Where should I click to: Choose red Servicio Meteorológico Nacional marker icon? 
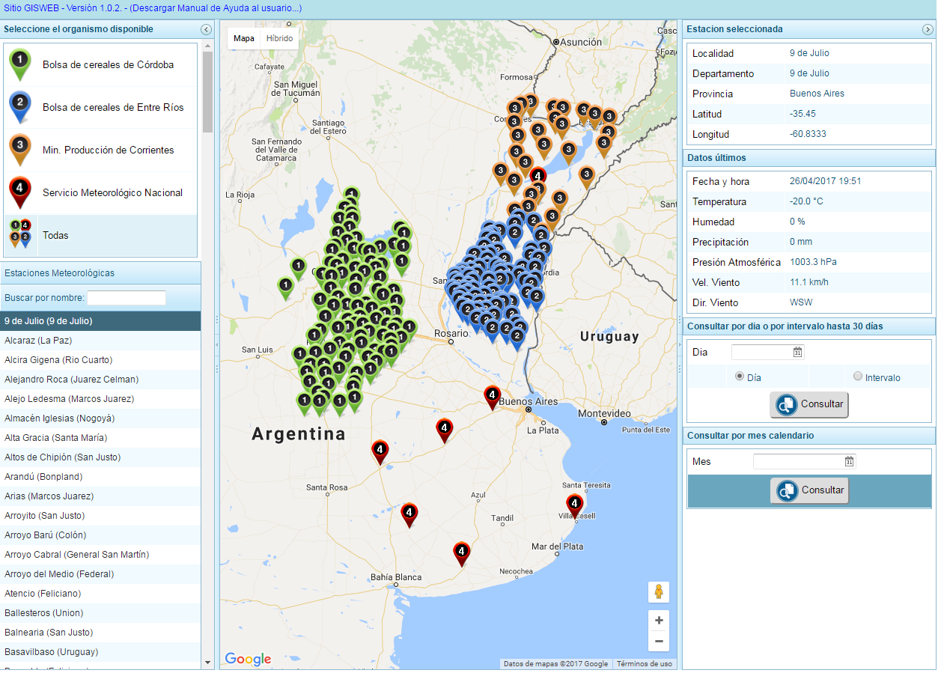[x=20, y=192]
